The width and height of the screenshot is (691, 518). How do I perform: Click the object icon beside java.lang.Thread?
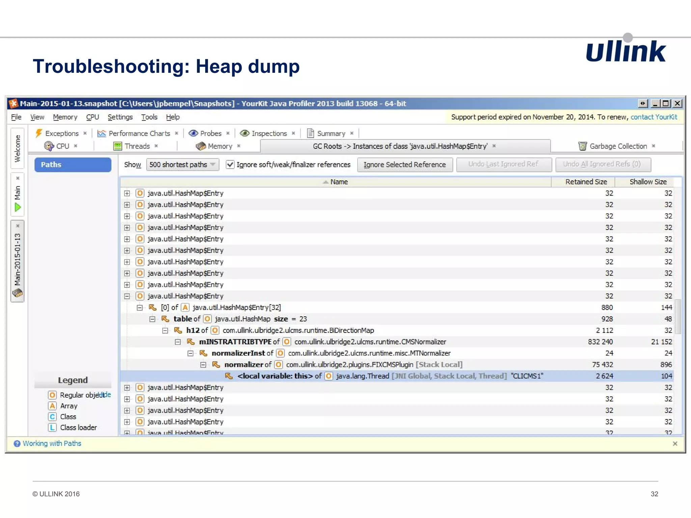pos(329,376)
